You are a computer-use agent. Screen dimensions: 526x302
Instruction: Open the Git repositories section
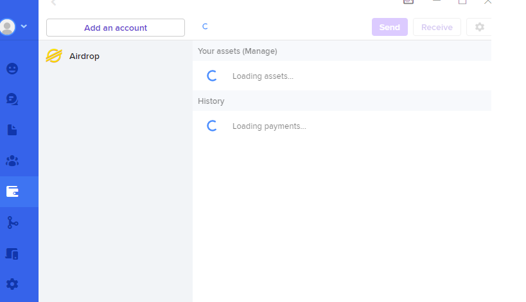click(12, 222)
